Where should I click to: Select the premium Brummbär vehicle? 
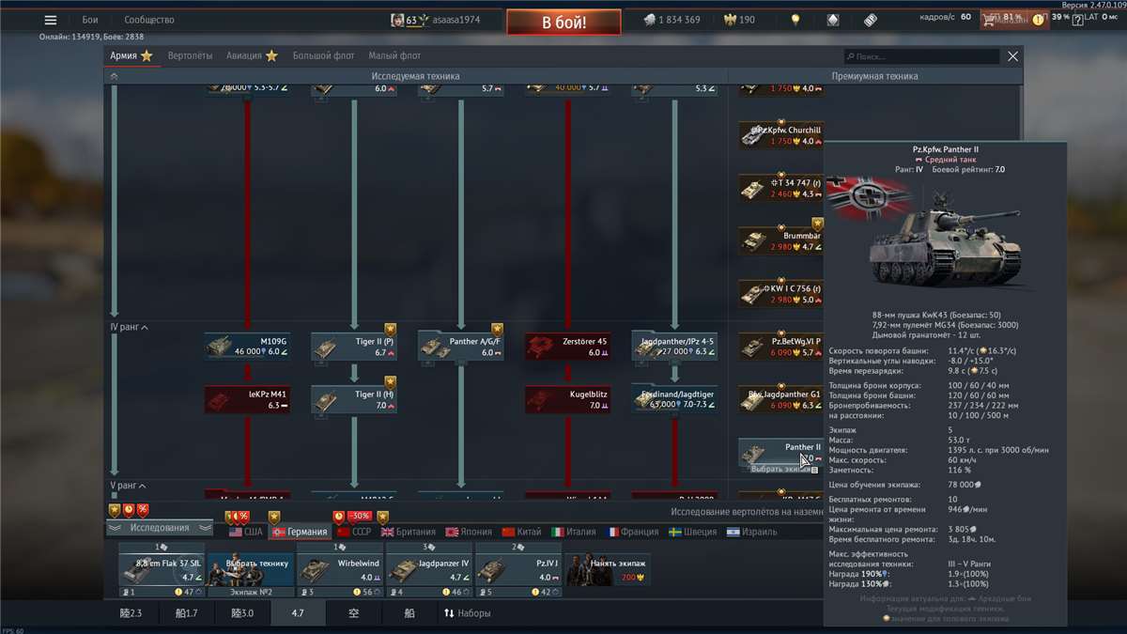780,240
